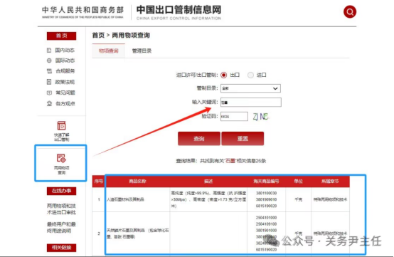The width and height of the screenshot is (394, 257).
Task: Click the 验证码 input field
Action: [x=234, y=117]
